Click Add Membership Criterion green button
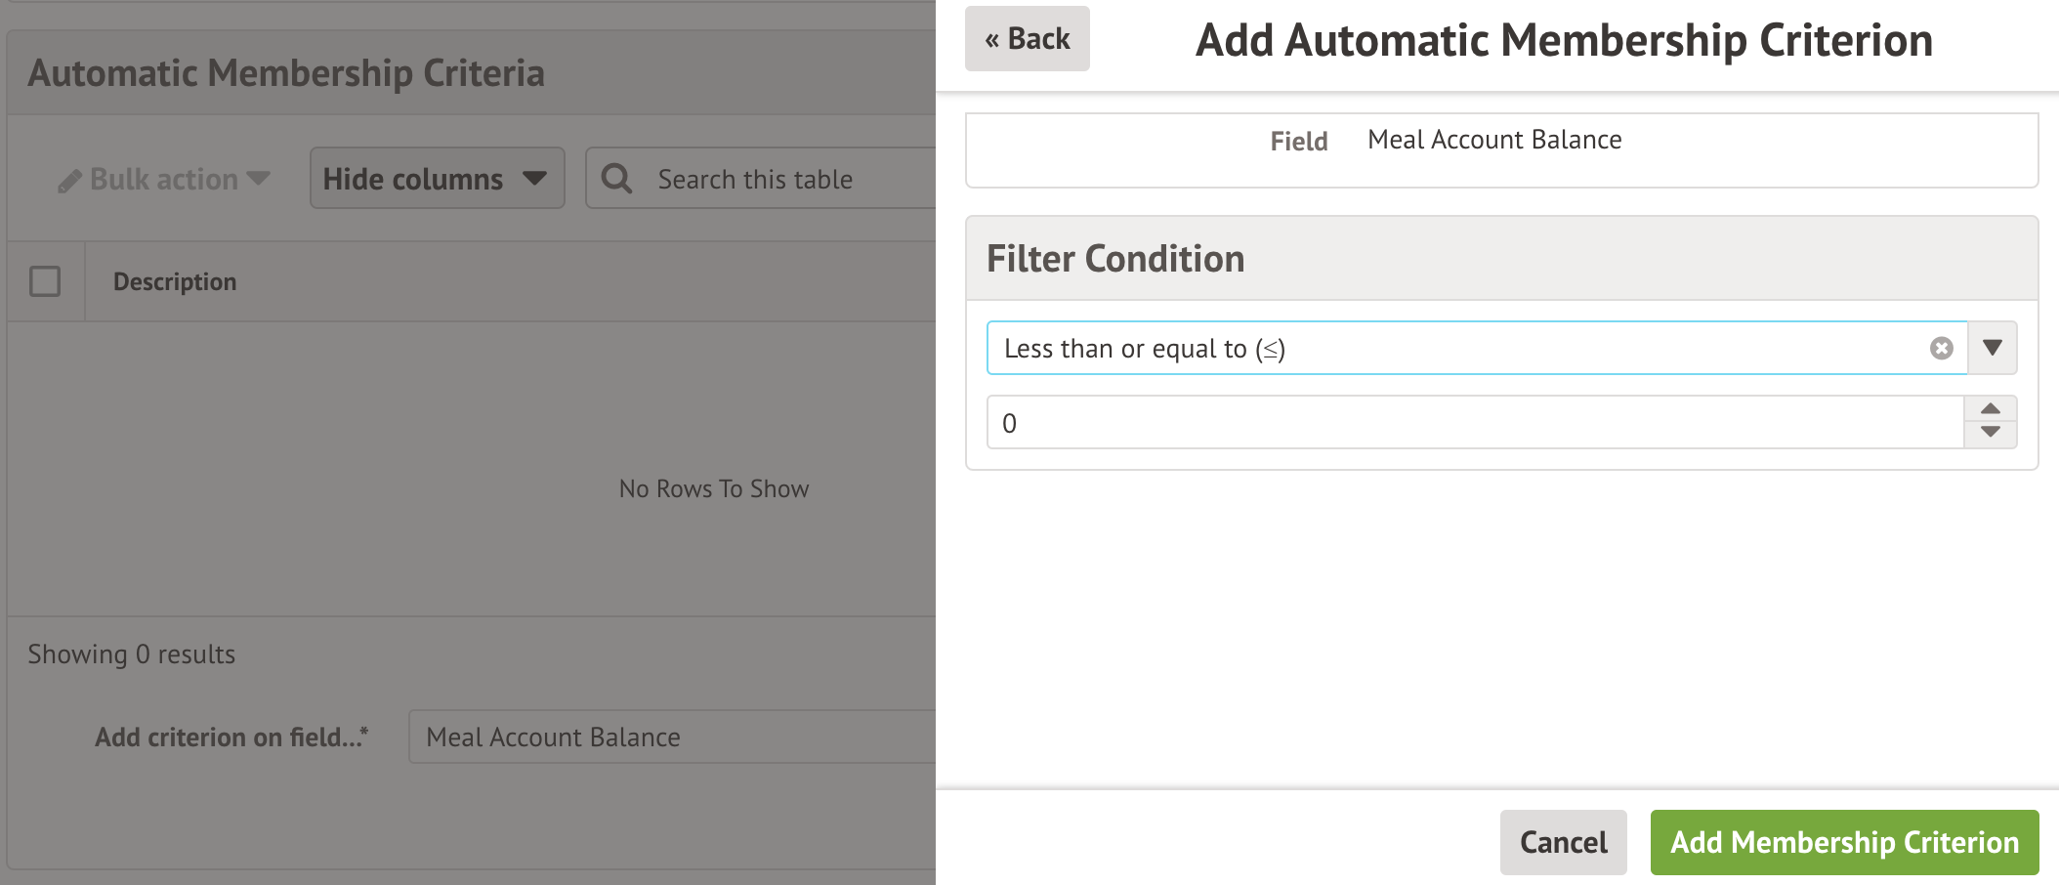This screenshot has height=885, width=2059. coord(1844,842)
